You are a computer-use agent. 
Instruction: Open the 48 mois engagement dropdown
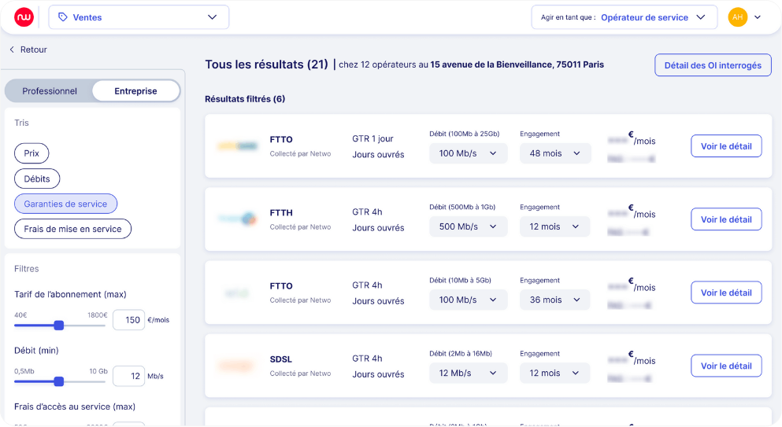click(x=555, y=153)
